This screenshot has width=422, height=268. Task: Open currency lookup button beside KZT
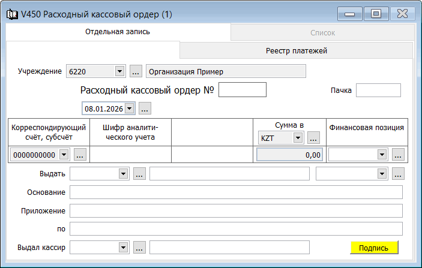pos(313,138)
